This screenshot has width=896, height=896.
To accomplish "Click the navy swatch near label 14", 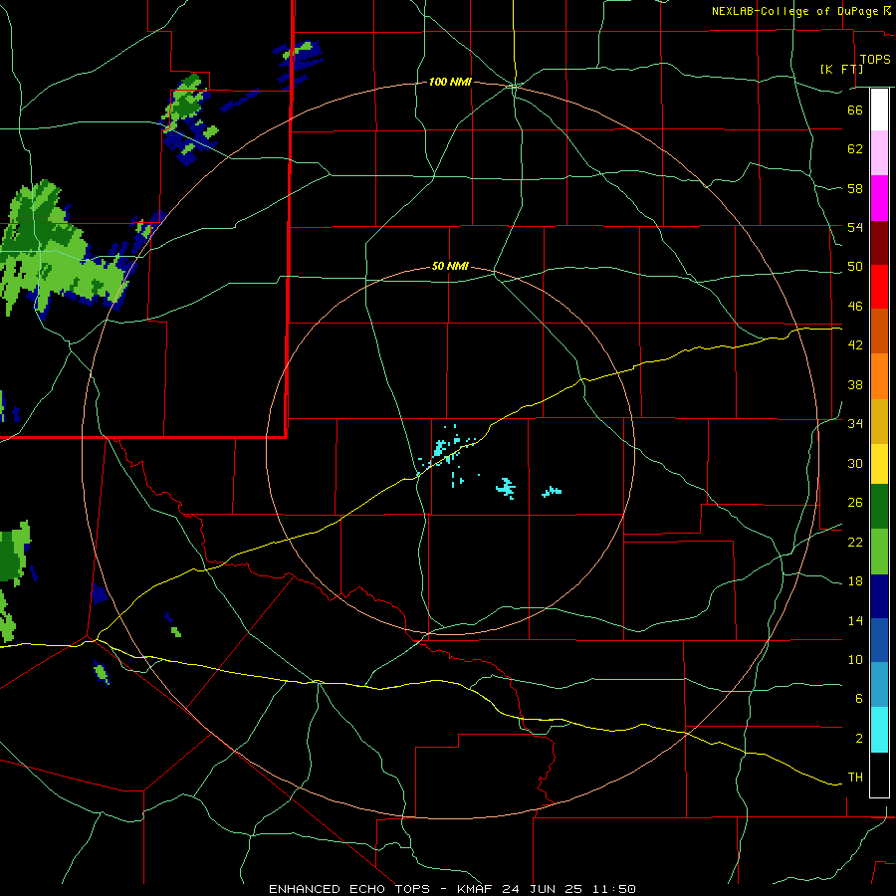I will [879, 596].
